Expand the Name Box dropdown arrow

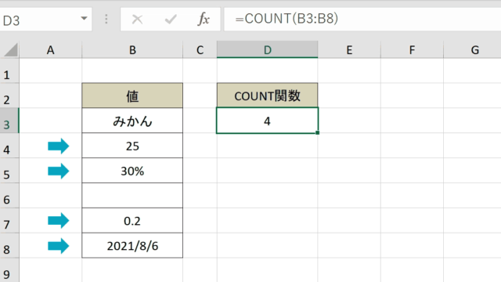click(84, 19)
